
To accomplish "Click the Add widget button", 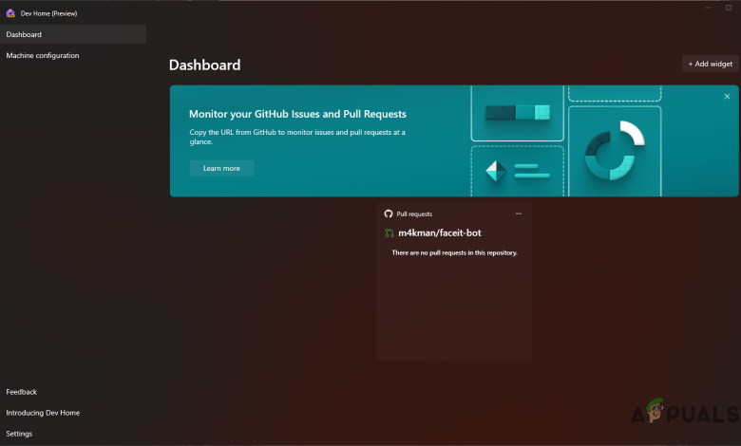I will [710, 64].
